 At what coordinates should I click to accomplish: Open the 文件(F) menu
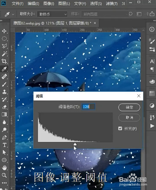pos(18,4)
